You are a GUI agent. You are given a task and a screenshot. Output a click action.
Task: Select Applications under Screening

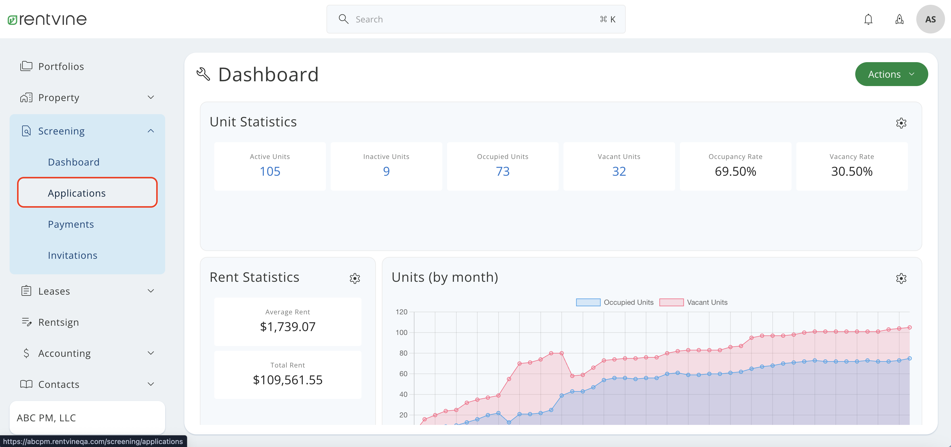77,193
